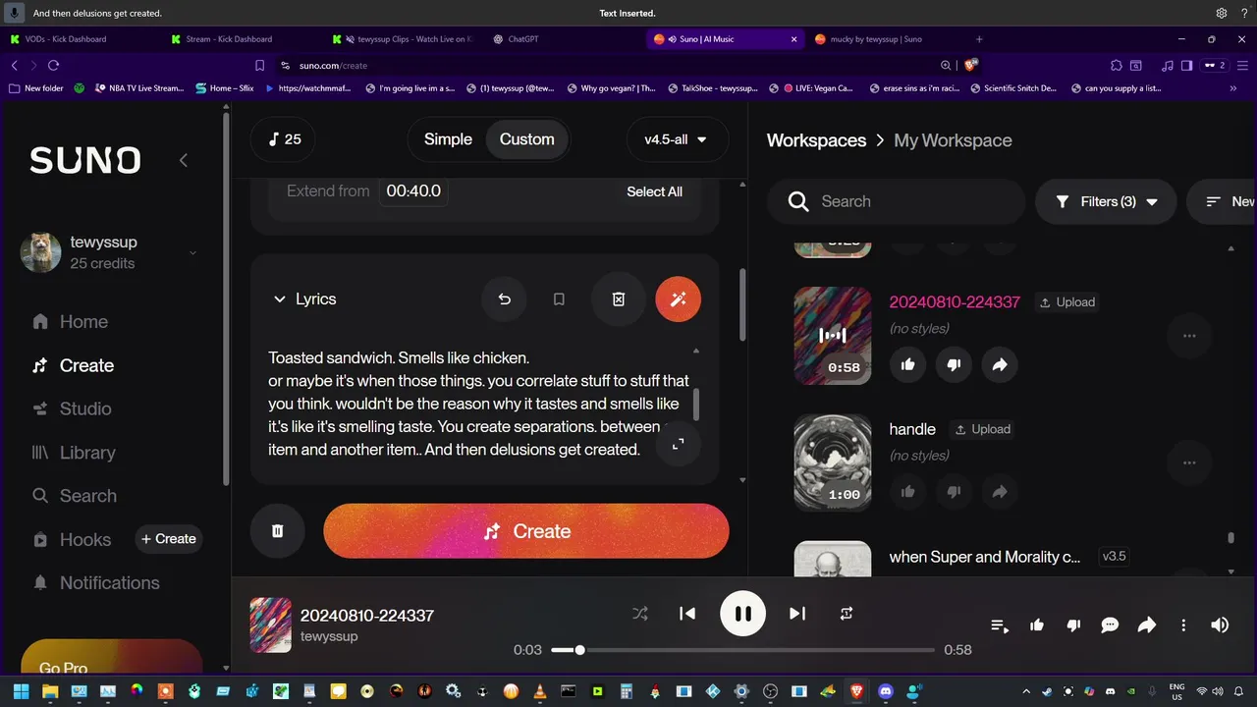Screen dimensions: 1257x707
Task: Click the trash button beside Create
Action: coord(277,531)
